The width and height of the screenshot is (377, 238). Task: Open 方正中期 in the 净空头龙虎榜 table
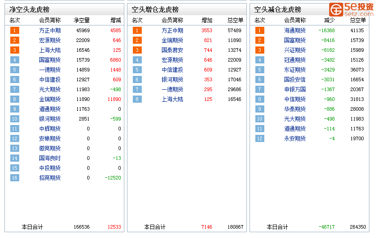(50, 30)
